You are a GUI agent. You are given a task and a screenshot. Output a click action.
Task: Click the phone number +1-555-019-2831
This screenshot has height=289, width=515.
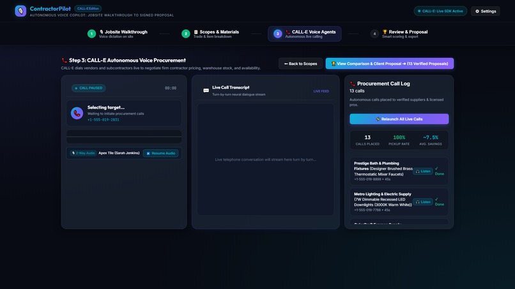pos(103,120)
